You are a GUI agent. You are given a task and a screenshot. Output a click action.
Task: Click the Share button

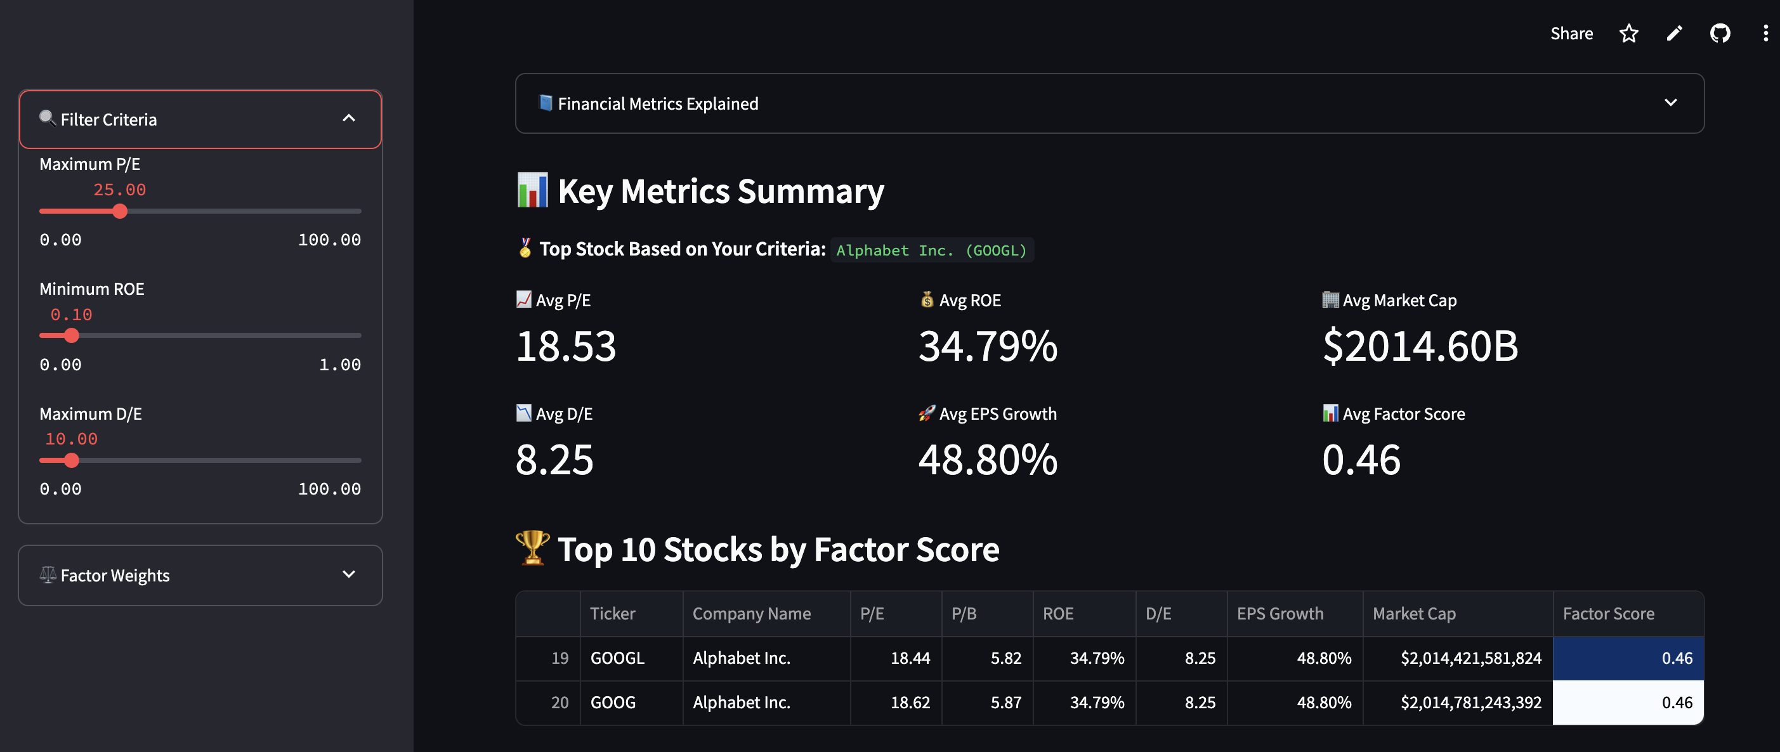point(1571,32)
